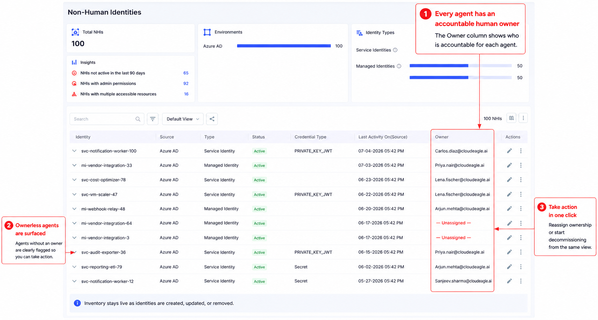This screenshot has width=598, height=320.
Task: Click owner Sanjeev.sharma@cloudeagle.ai
Action: coord(463,281)
